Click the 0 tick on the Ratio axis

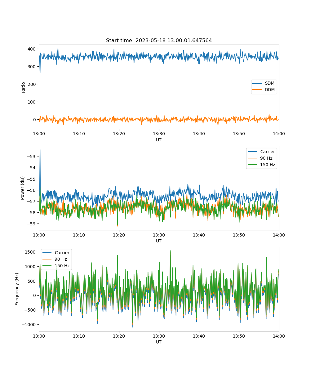pyautogui.click(x=35, y=120)
